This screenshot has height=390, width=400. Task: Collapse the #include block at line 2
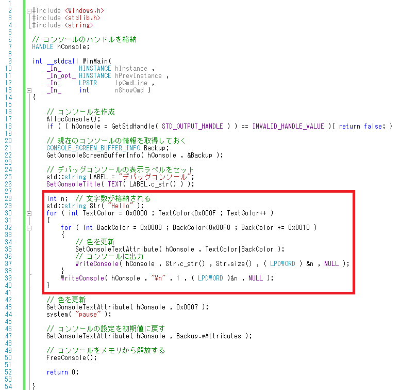pyautogui.click(x=29, y=11)
